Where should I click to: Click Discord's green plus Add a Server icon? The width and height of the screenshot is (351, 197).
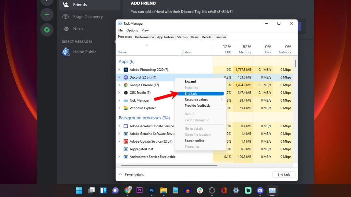(47, 14)
